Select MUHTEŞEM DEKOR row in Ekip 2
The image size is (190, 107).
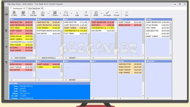(x=48, y=31)
